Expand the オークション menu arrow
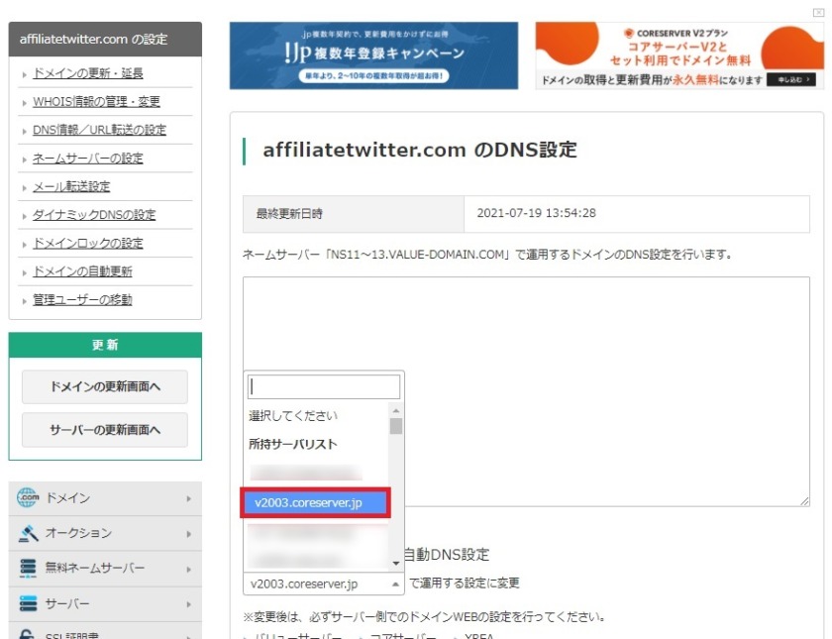This screenshot has width=832, height=639. (188, 534)
